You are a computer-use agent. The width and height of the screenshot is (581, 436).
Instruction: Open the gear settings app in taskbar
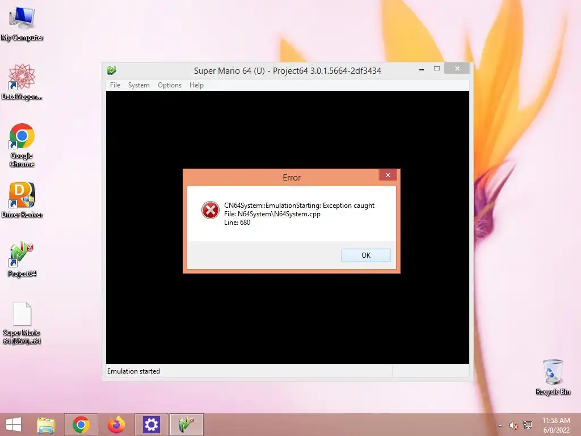coord(151,425)
